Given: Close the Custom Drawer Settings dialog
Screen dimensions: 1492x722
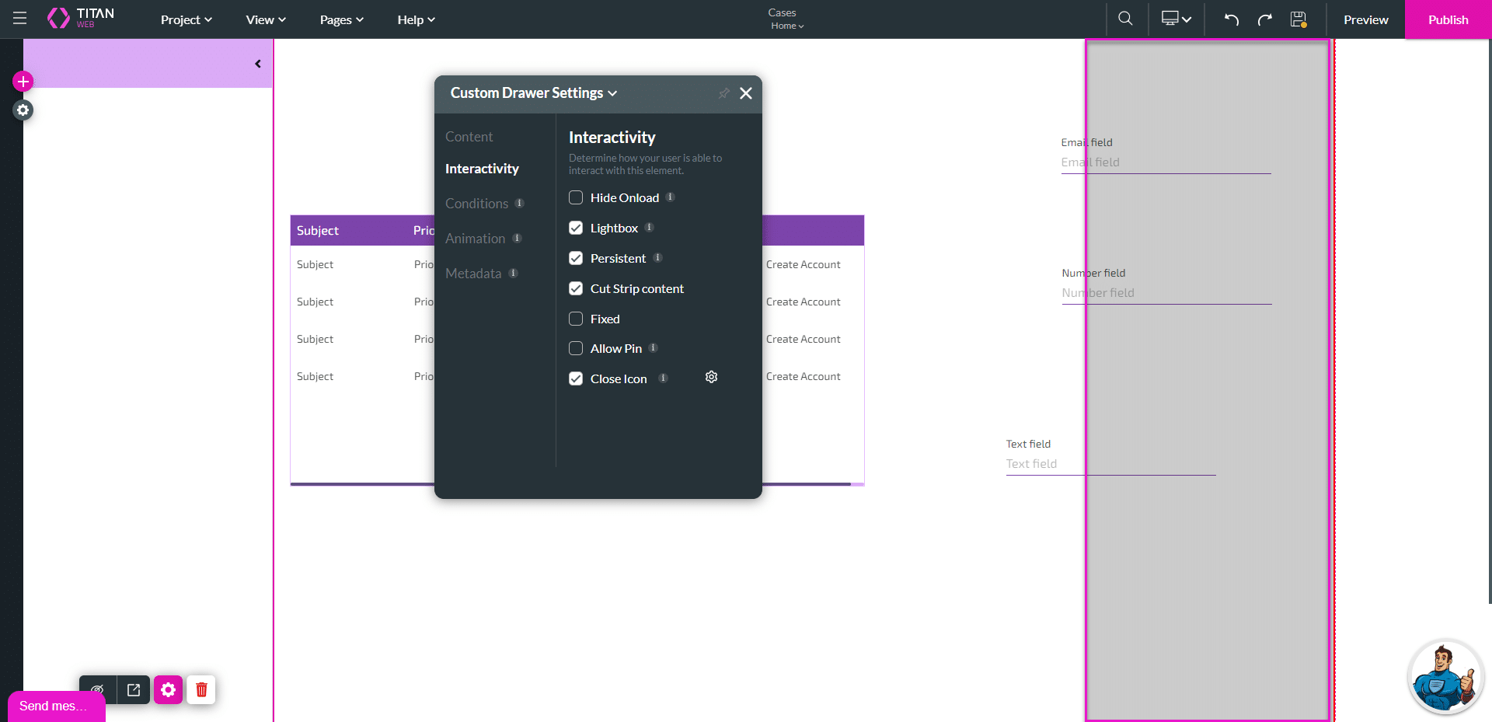Looking at the screenshot, I should [746, 93].
